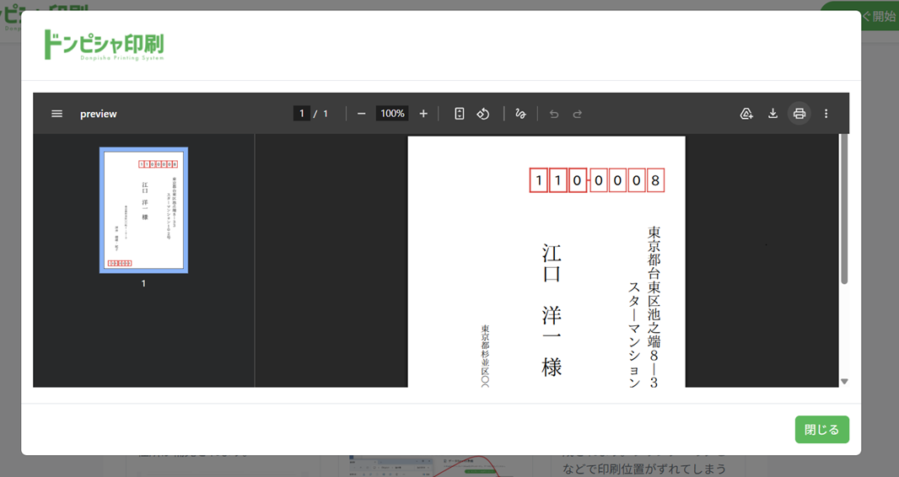Open the PDF viewer more actions menu
Image resolution: width=899 pixels, height=477 pixels.
point(826,114)
